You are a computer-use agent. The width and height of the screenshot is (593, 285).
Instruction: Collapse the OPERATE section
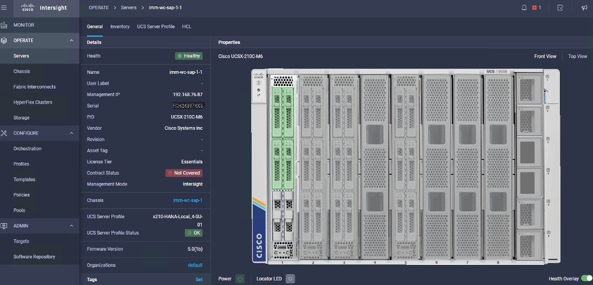click(x=72, y=40)
